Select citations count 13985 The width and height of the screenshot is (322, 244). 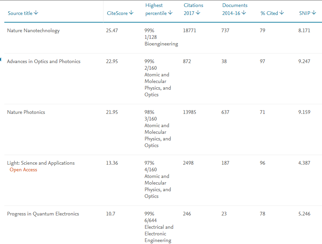pos(190,112)
